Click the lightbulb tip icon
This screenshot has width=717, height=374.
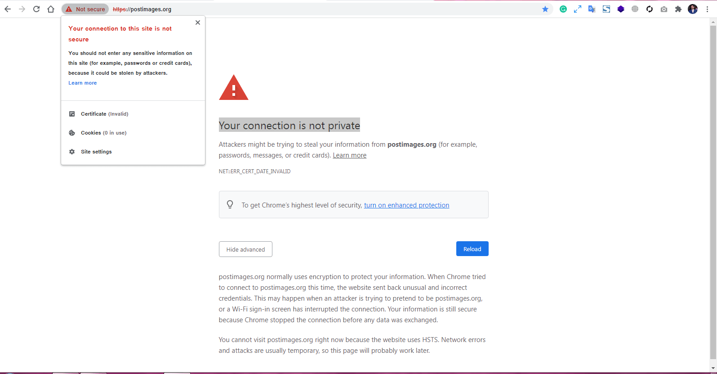(230, 204)
